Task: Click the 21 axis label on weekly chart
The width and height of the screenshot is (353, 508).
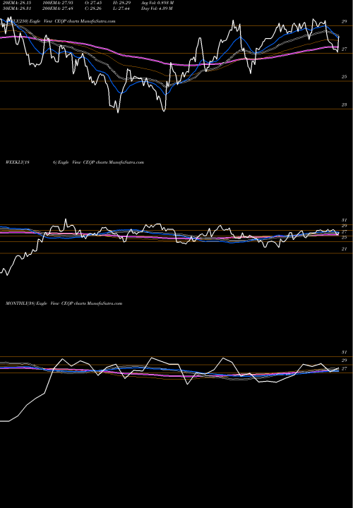Action: tap(344, 249)
